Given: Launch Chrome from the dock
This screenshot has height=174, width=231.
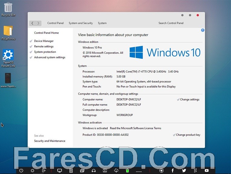Looking at the screenshot, I should tap(161, 171).
